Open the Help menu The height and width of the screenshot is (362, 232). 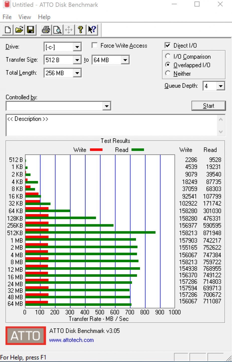tap(44, 17)
